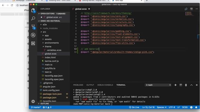Open editor More Actions ellipsis menu

click(x=197, y=9)
